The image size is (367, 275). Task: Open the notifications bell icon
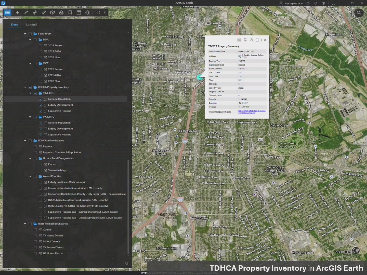[x=316, y=3]
